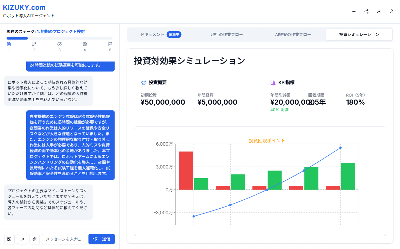Viewport: 400px width, 249px height.
Task: Click the ¥5,000,000 annual cost value
Action: 217,102
